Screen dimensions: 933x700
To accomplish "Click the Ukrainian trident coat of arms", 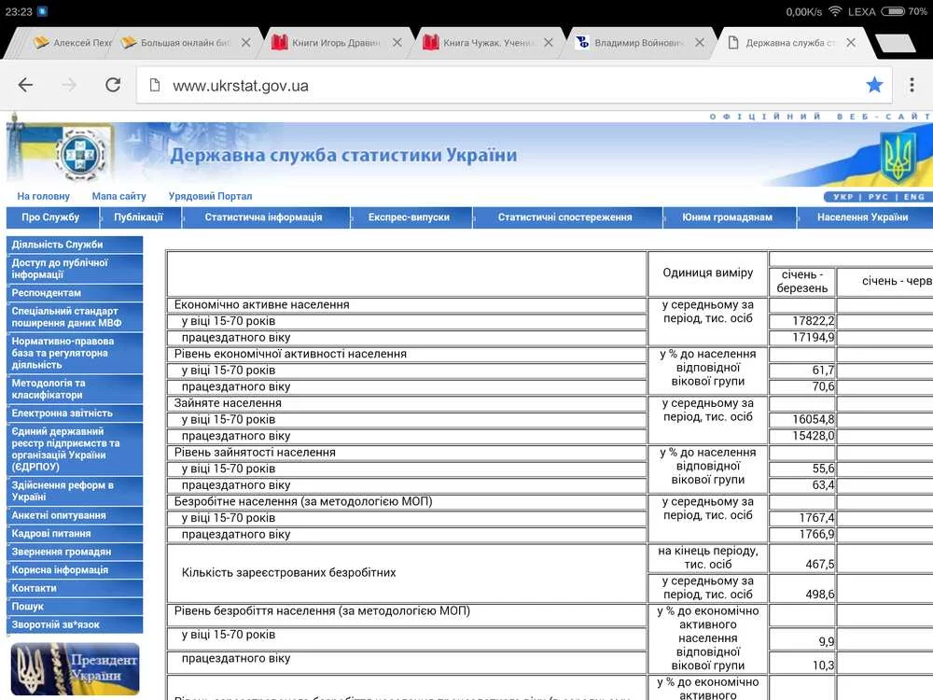I will [x=898, y=159].
